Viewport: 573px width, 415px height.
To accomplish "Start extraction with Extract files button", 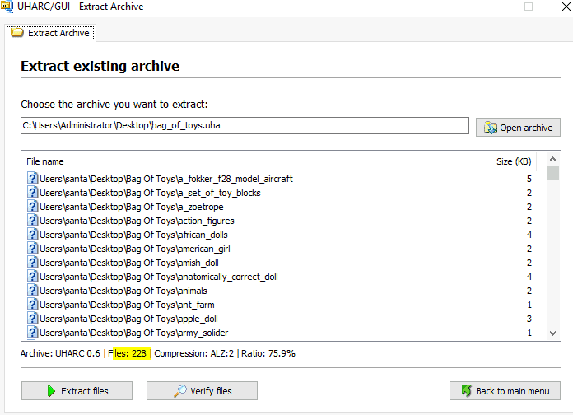I will click(x=77, y=391).
